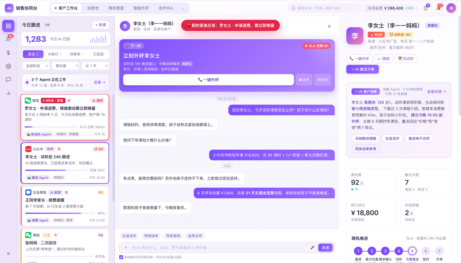
Task: Select the 已完成 filter tab
Action: coord(98,54)
